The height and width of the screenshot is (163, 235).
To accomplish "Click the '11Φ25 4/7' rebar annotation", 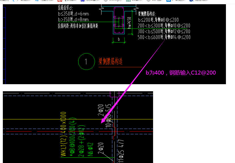I will [x=121, y=151].
